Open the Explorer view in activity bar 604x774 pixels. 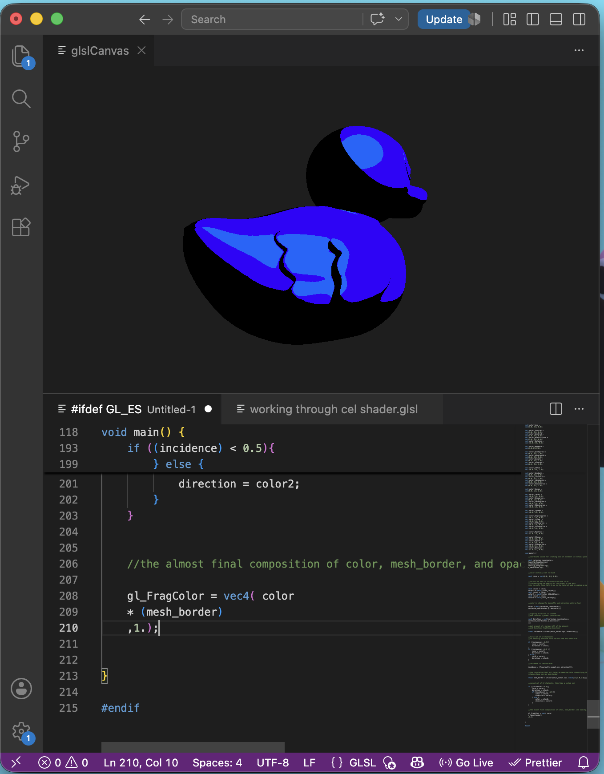coord(21,56)
